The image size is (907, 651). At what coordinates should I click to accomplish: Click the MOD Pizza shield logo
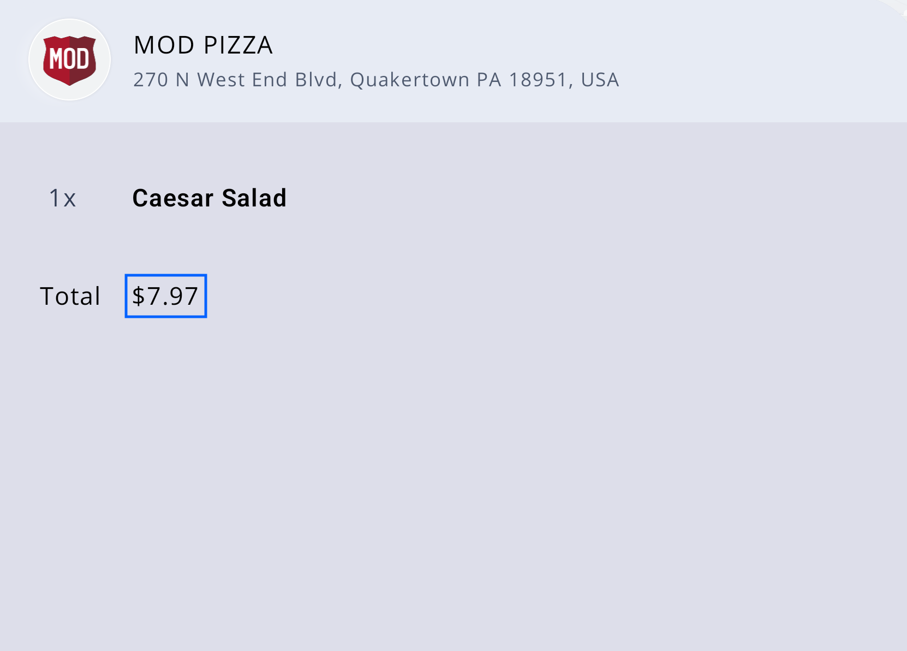coord(69,60)
